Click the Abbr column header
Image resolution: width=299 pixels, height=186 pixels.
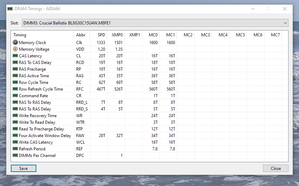click(82, 35)
